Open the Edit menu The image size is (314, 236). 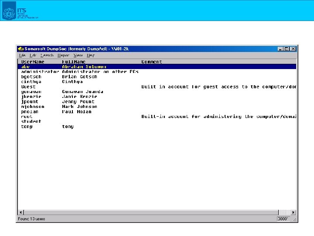tap(33, 55)
